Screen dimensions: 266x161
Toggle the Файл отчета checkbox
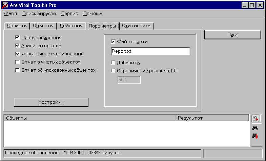(x=113, y=41)
